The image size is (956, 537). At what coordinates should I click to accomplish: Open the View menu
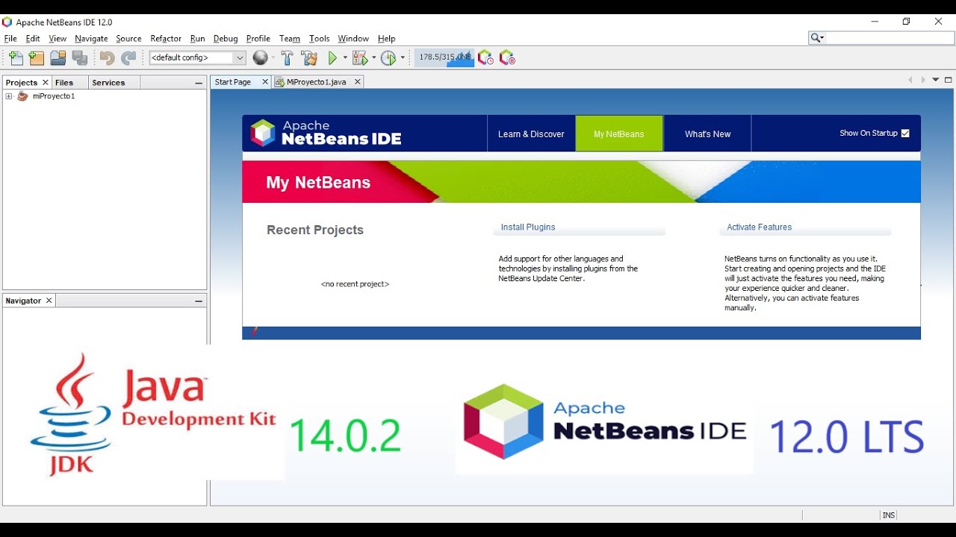coord(58,39)
